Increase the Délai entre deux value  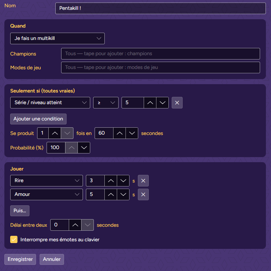pos(75,225)
